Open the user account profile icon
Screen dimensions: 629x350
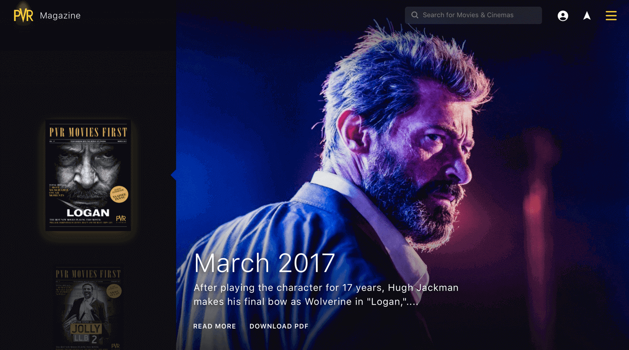pyautogui.click(x=563, y=16)
